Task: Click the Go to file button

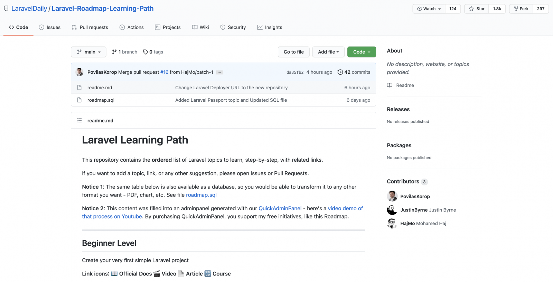Action: 294,52
